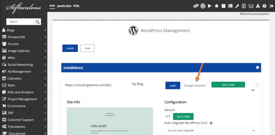Image resolution: width=275 pixels, height=135 pixels.
Task: Open all installations archive box icon
Action: pos(223,6)
